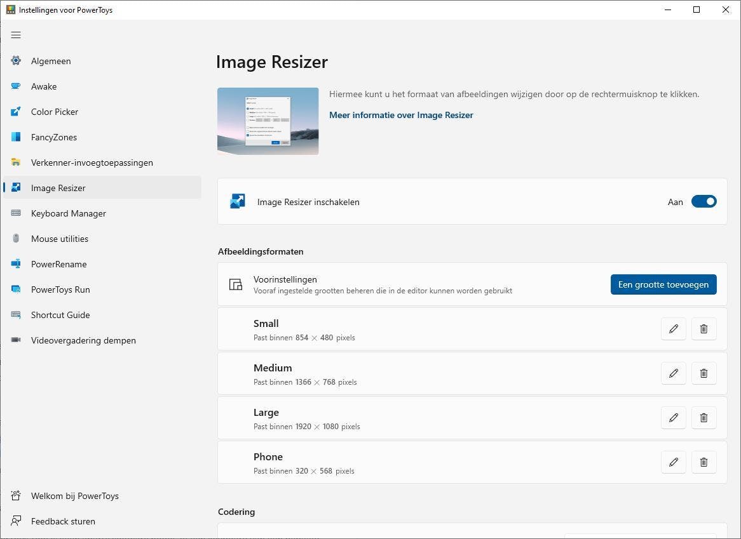Toggle Image Resizer inschakelen switch off
The image size is (741, 539).
point(704,202)
